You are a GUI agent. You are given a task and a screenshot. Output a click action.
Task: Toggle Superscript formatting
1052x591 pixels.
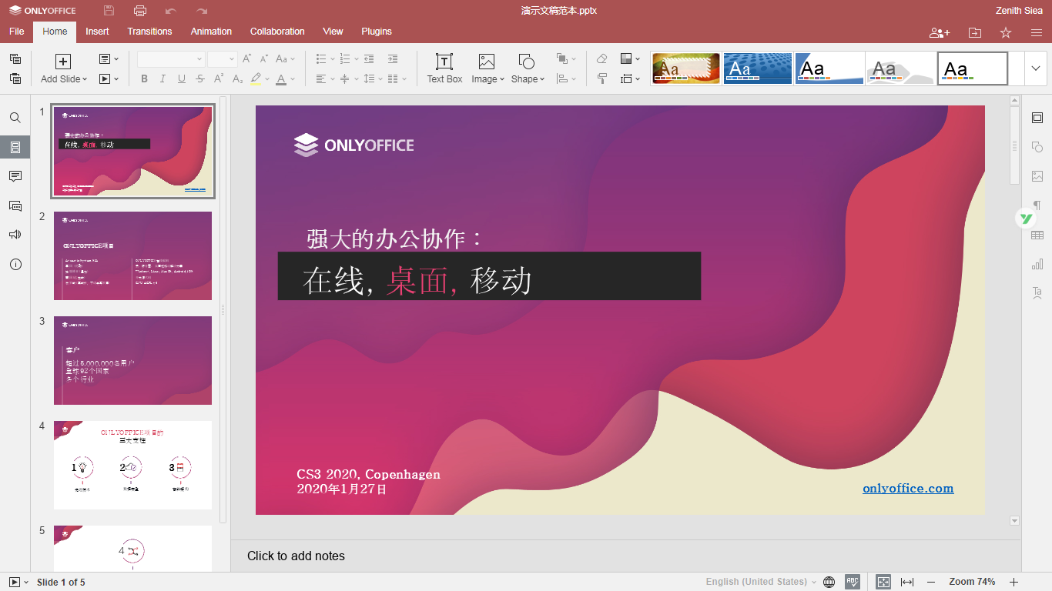pos(219,78)
